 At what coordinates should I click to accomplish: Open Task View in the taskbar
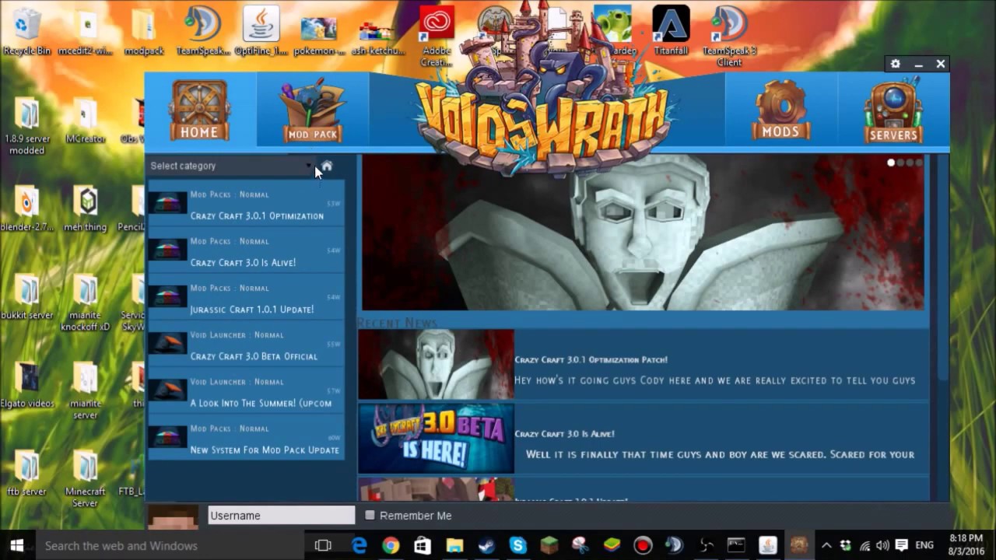tap(323, 545)
